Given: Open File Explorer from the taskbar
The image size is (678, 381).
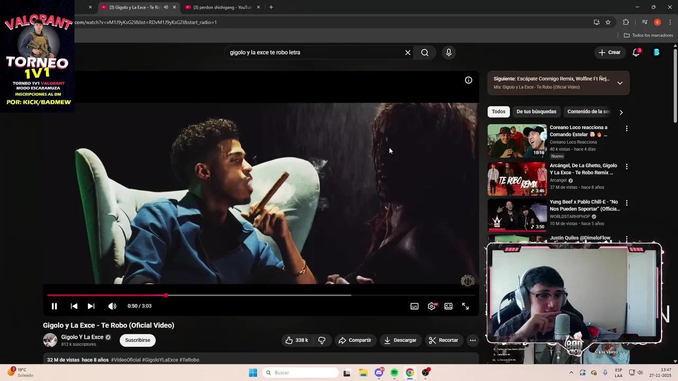Looking at the screenshot, I should tap(363, 373).
